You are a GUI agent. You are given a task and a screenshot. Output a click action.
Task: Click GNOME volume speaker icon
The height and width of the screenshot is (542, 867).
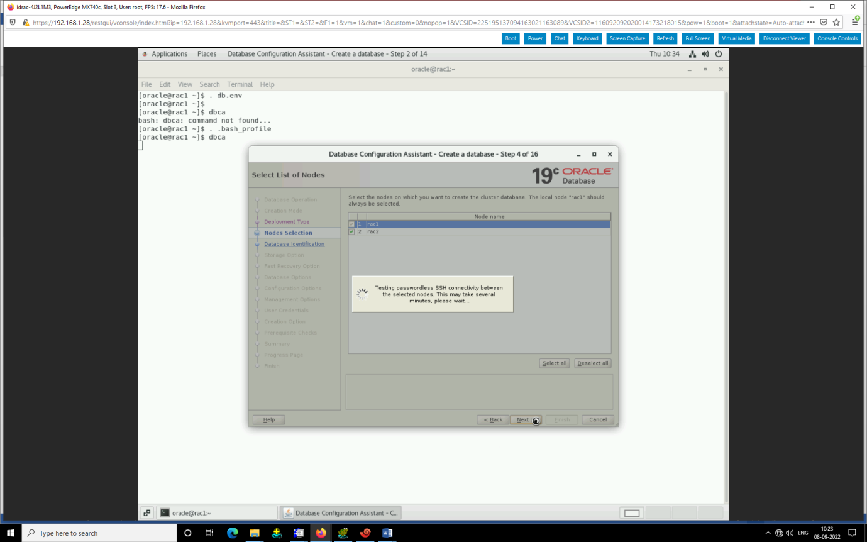[x=705, y=54]
